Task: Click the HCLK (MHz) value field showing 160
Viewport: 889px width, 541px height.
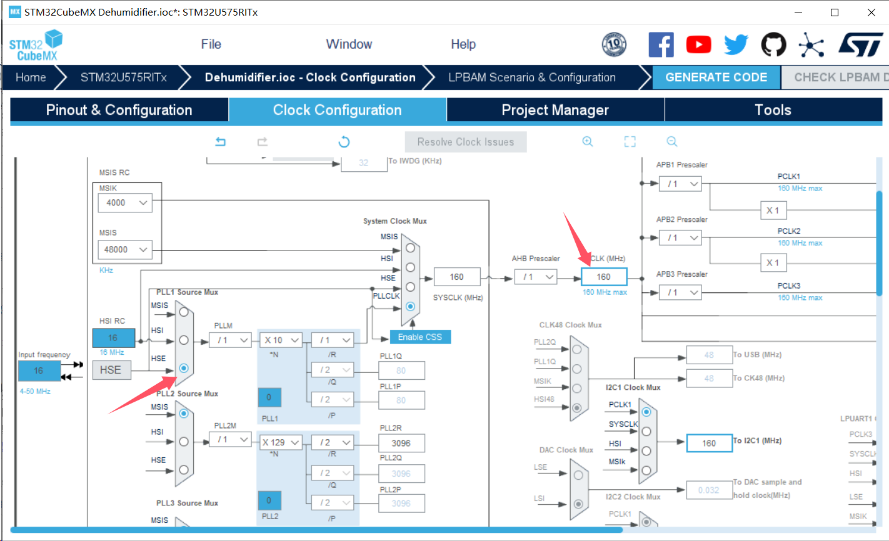Action: [604, 277]
